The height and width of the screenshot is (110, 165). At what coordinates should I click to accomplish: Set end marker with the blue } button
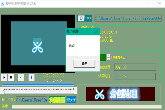[x=31, y=78]
